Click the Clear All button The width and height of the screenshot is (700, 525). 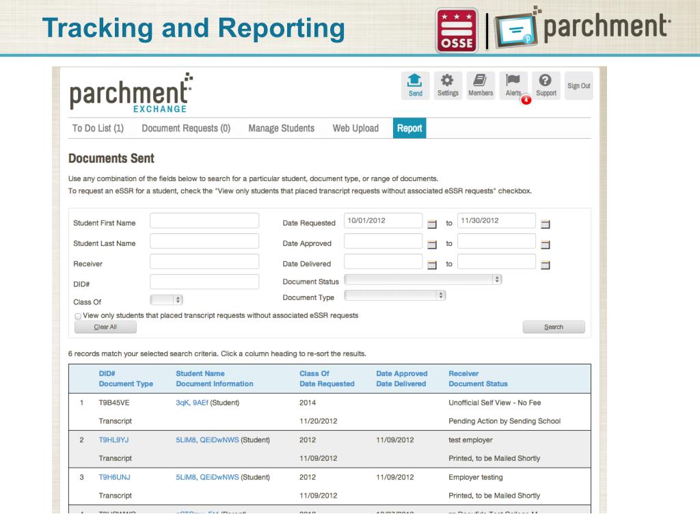coord(105,327)
